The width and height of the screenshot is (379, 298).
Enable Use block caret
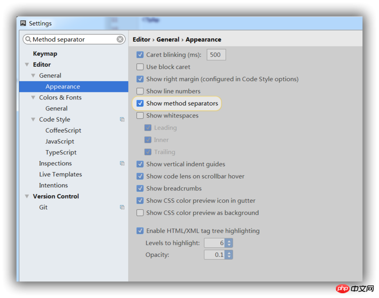tap(140, 67)
